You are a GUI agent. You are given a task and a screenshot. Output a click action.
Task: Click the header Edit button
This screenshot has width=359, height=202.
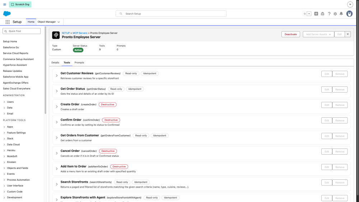pos(339,34)
